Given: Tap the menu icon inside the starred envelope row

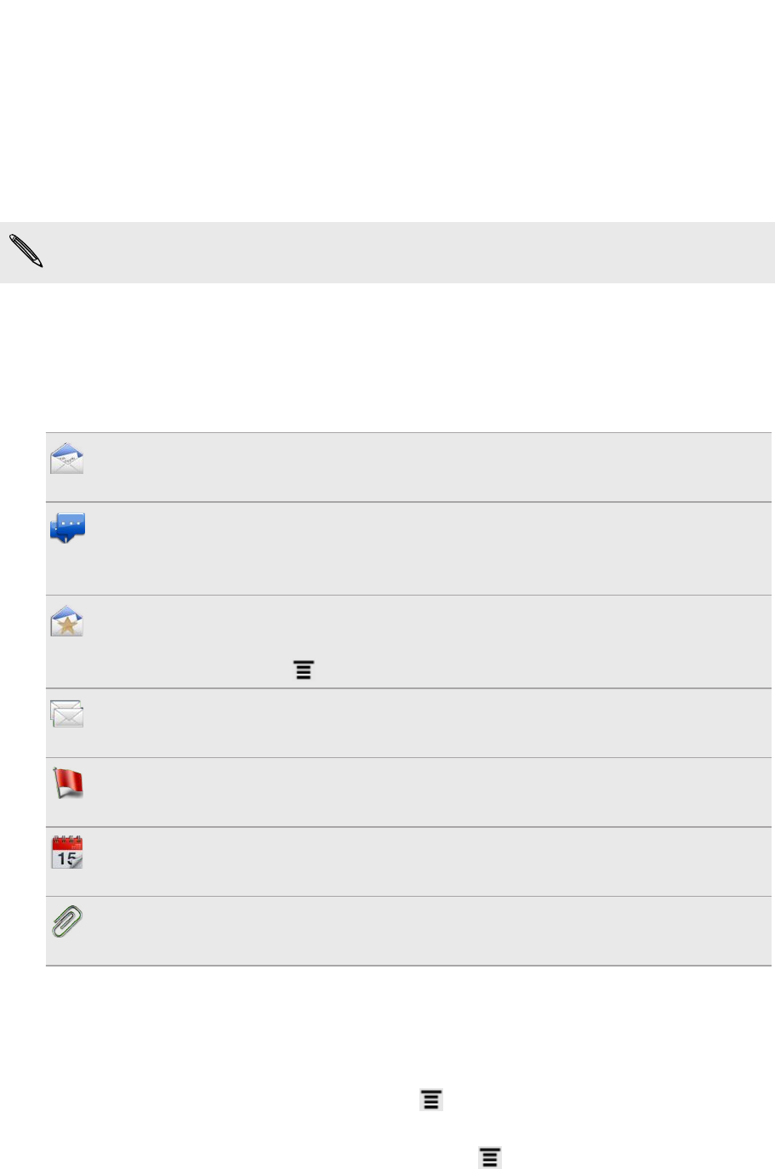Looking at the screenshot, I should click(x=304, y=670).
